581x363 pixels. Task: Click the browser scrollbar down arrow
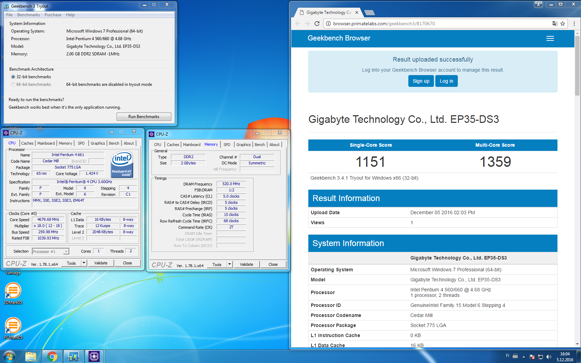pos(577,344)
